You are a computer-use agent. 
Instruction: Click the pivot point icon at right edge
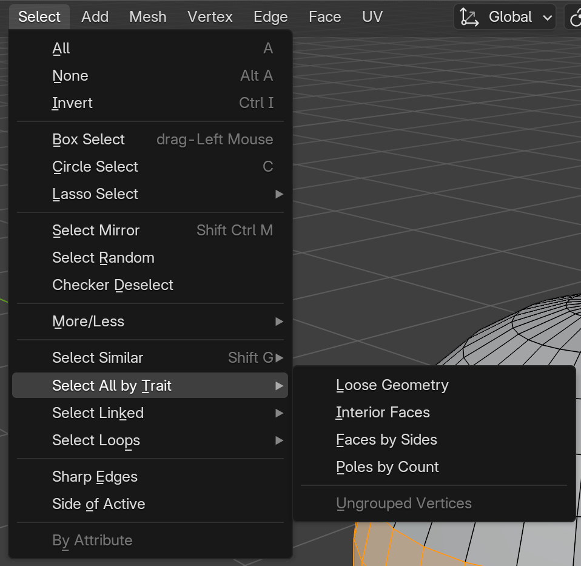(574, 16)
